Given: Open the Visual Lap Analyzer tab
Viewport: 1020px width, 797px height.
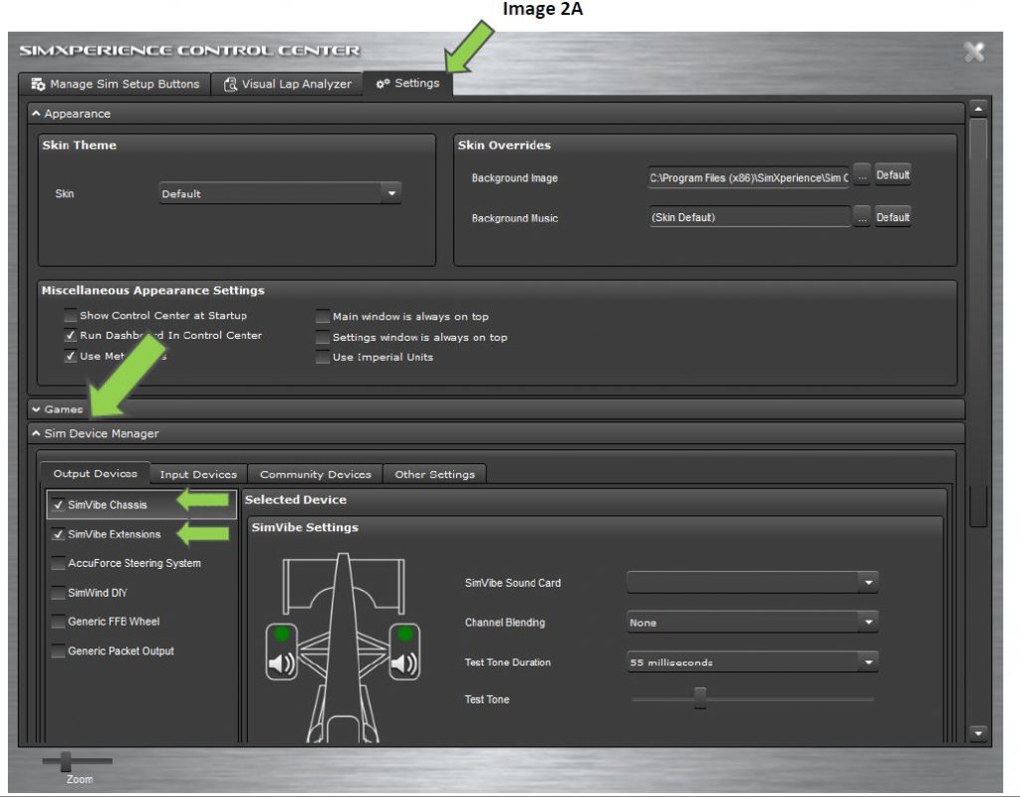Looking at the screenshot, I should (287, 84).
